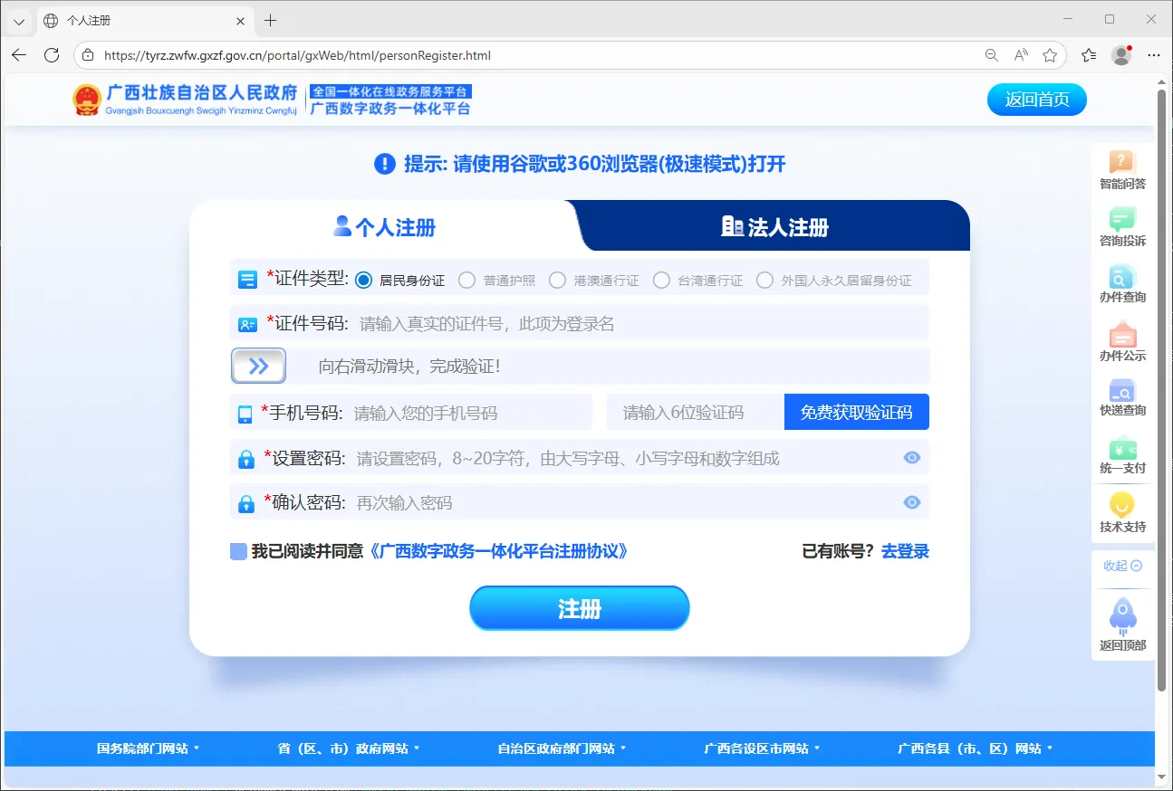
Task: Collapse the sidebar with 收起
Action: tap(1122, 566)
